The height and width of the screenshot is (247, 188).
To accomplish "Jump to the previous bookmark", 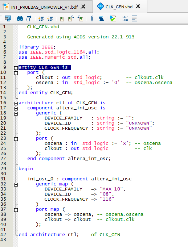I will [x=80, y=18].
